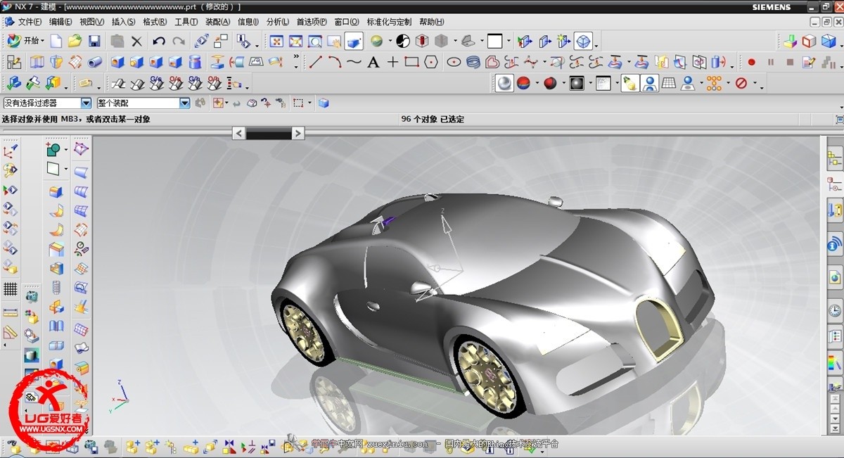Open the Assembly Navigator tab on right bar
This screenshot has height=458, width=844.
[x=835, y=159]
